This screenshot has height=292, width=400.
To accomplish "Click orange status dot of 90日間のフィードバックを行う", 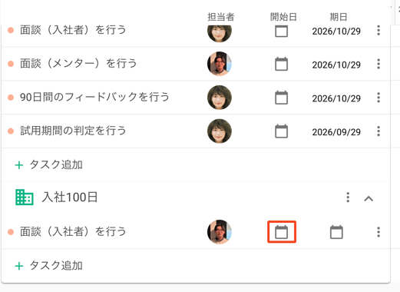I will 11,98.
